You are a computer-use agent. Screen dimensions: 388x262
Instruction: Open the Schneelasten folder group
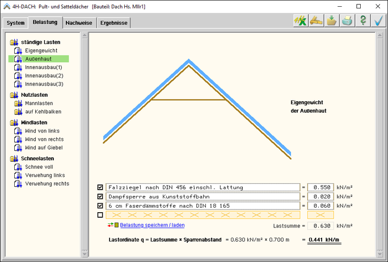pos(14,158)
